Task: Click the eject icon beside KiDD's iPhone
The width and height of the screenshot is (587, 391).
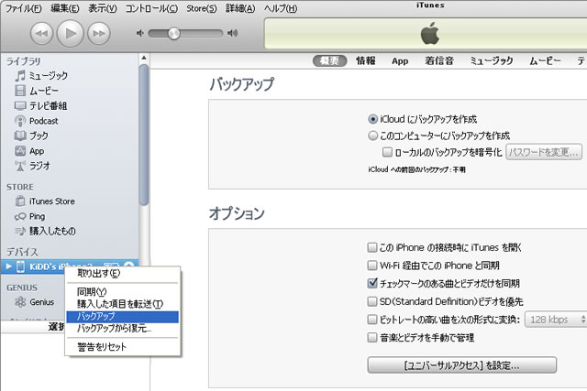Action: click(x=128, y=265)
